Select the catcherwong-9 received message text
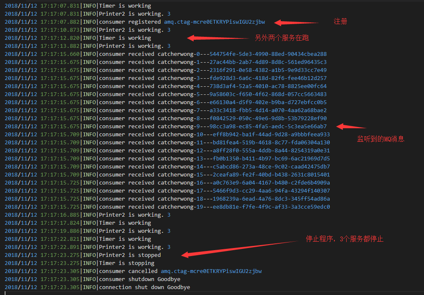The width and height of the screenshot is (424, 295). click(213, 127)
